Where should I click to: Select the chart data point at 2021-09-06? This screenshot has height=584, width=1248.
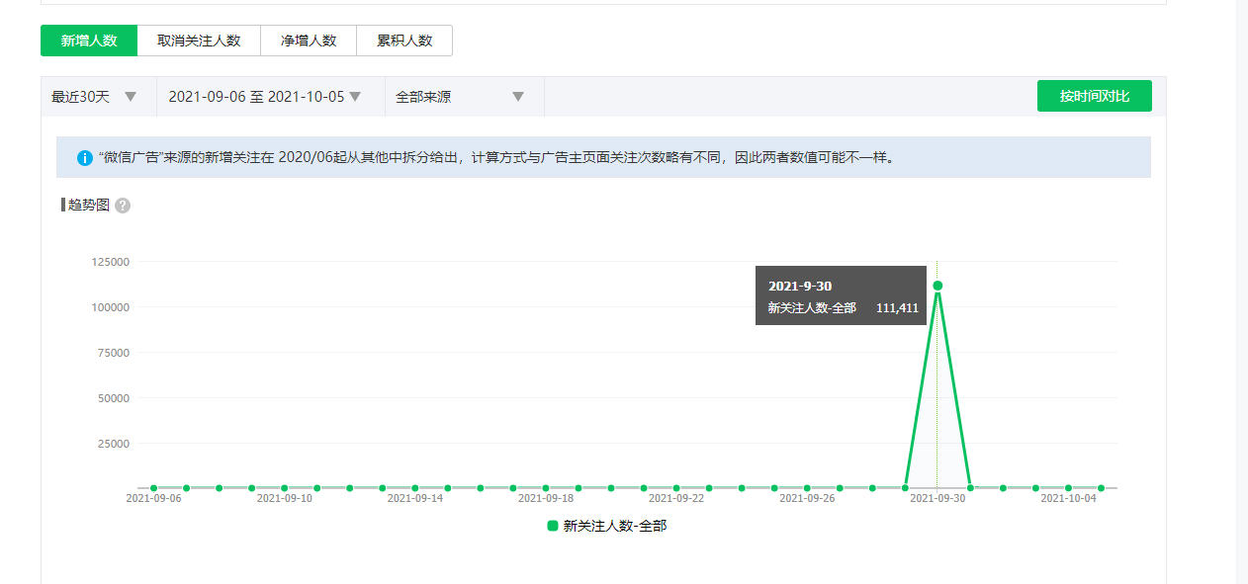point(153,488)
